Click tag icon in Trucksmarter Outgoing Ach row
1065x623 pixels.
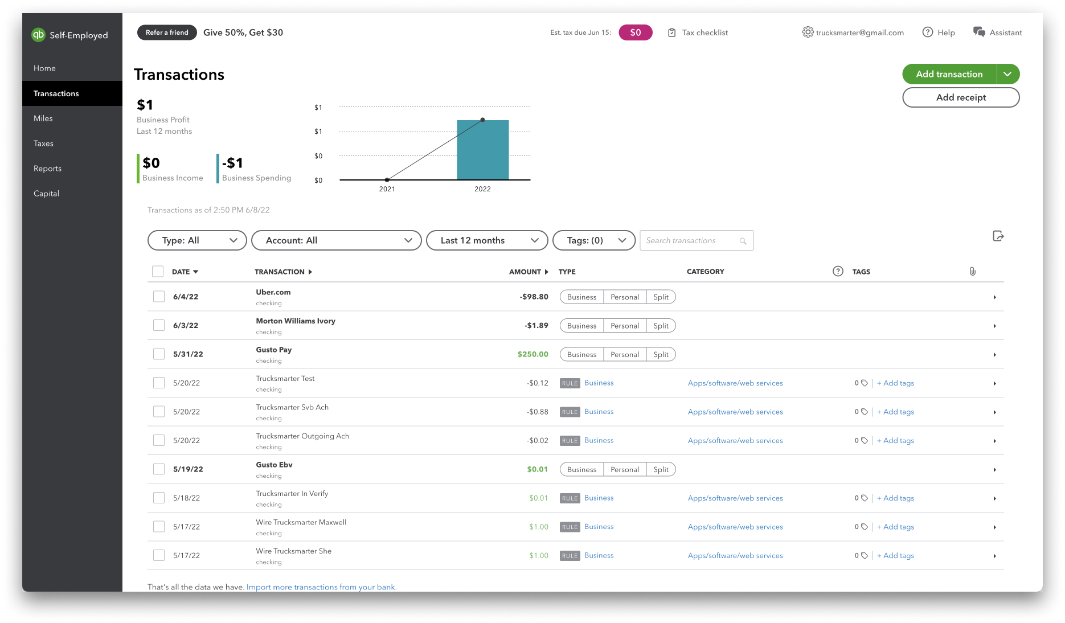(865, 441)
